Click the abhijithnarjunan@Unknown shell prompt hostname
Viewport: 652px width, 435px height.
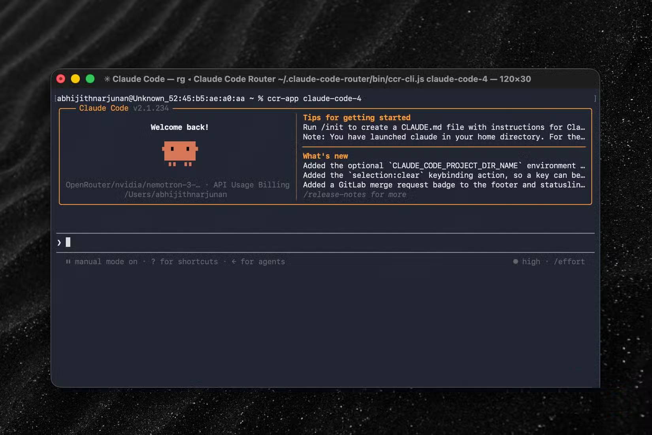(151, 98)
